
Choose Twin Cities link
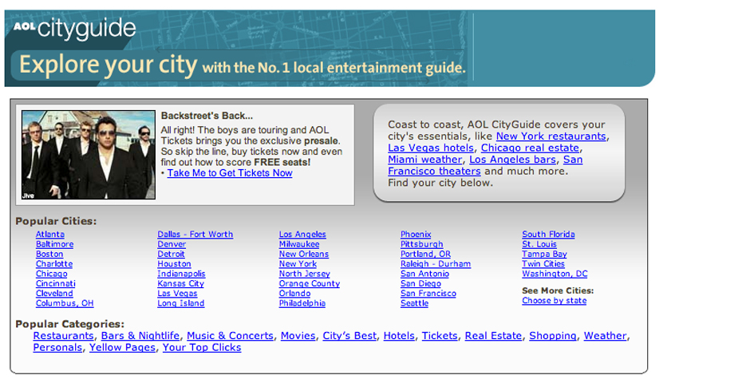(x=543, y=264)
